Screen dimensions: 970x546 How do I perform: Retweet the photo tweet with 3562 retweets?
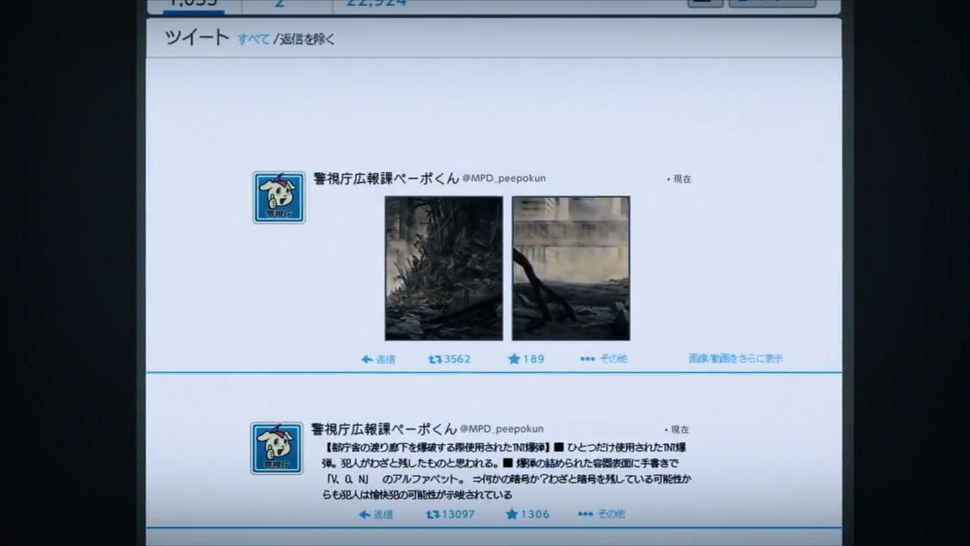click(x=449, y=359)
